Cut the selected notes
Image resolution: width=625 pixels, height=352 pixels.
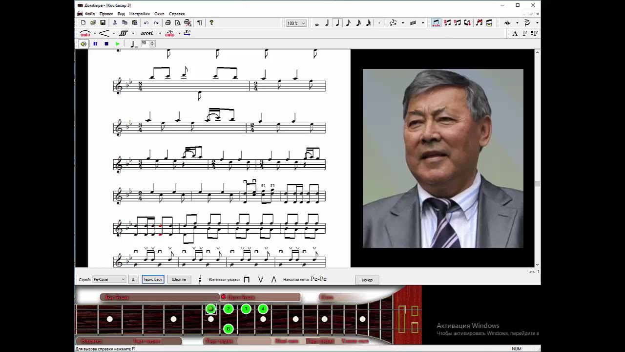coord(115,23)
